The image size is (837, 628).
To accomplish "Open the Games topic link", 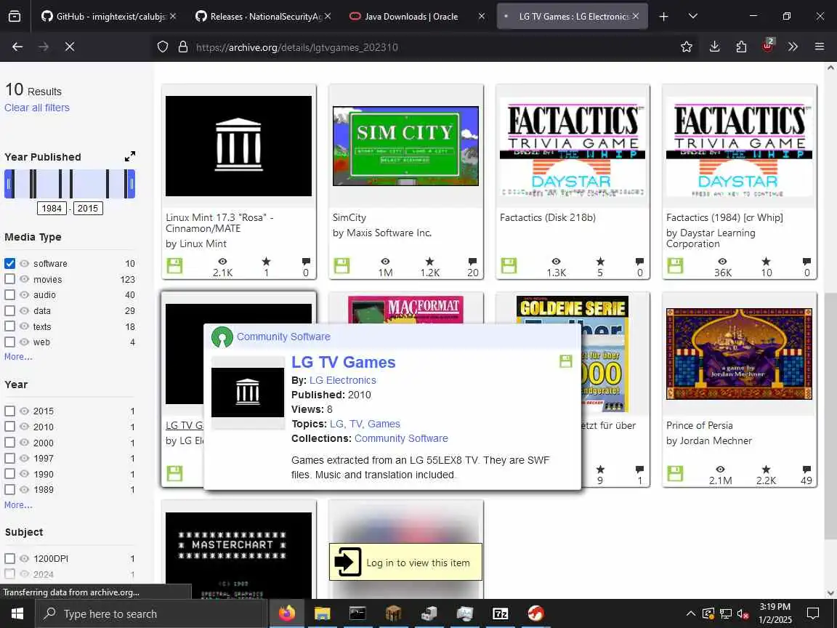I will [384, 424].
